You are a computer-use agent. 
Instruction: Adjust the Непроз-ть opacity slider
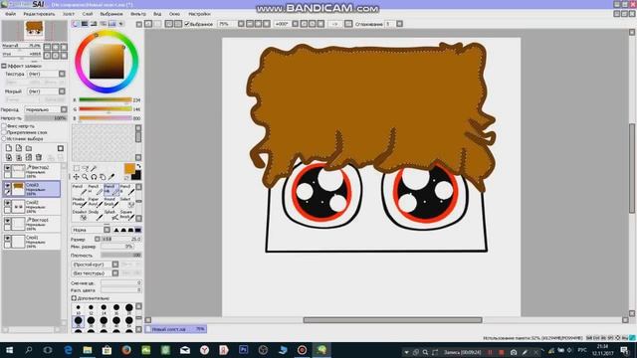pos(46,118)
